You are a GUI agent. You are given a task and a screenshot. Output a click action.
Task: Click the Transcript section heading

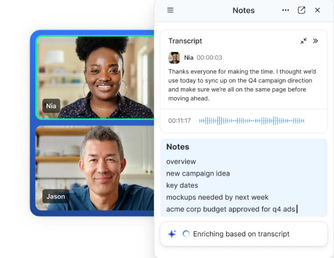pyautogui.click(x=185, y=41)
